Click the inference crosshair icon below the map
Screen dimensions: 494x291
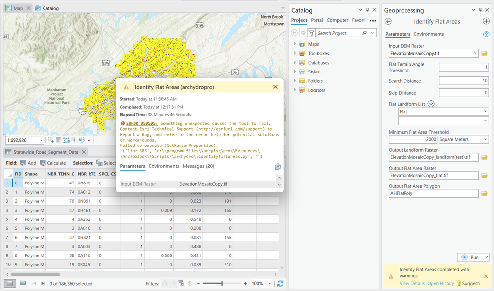[74, 140]
